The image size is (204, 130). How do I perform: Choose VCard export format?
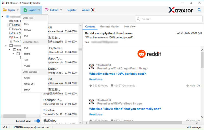34,66
